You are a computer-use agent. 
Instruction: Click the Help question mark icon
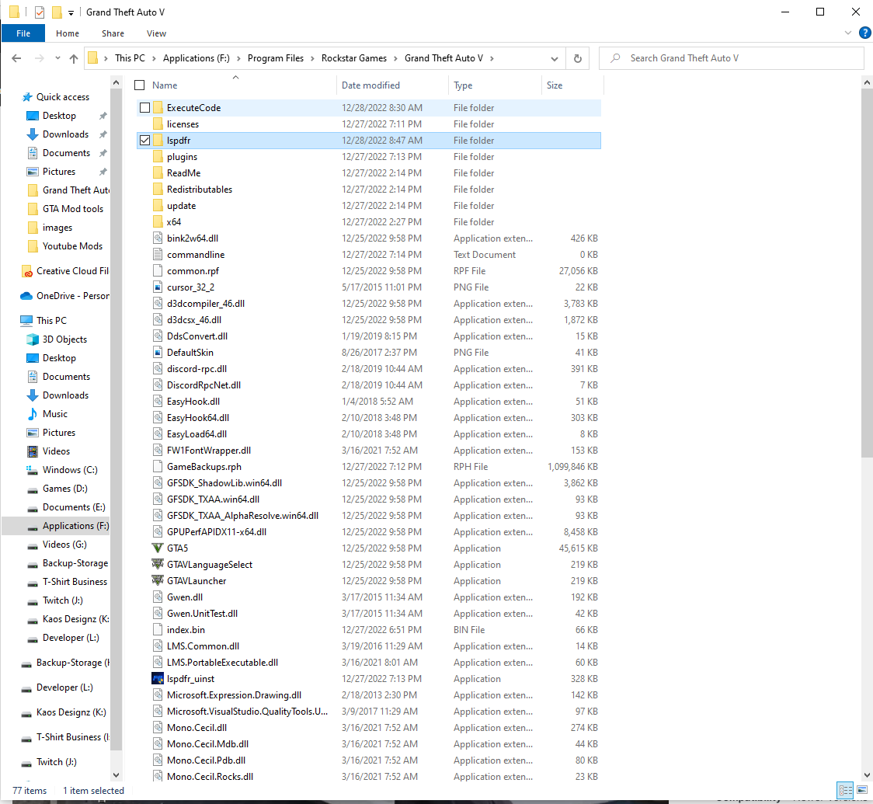point(864,33)
